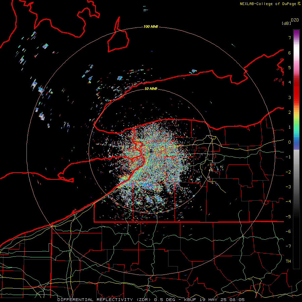
Task: Click the DIFFERENTIAL REFLECTIVITY (ZDR) product title
Action: [105, 300]
